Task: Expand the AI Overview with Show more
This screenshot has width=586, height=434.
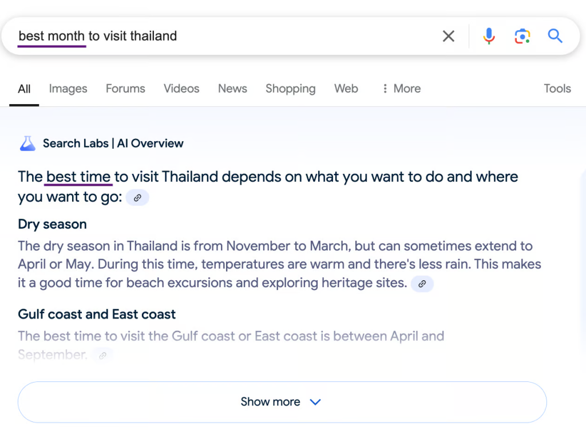Action: pyautogui.click(x=282, y=402)
